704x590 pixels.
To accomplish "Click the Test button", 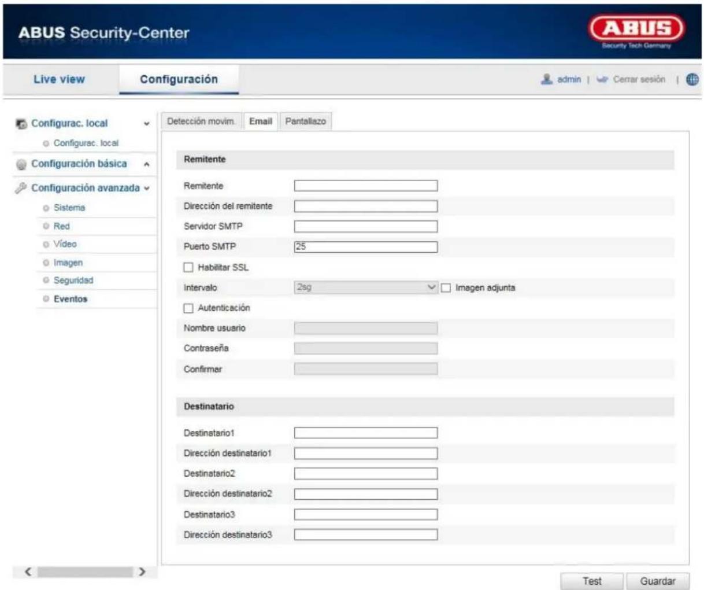I will pos(592,581).
